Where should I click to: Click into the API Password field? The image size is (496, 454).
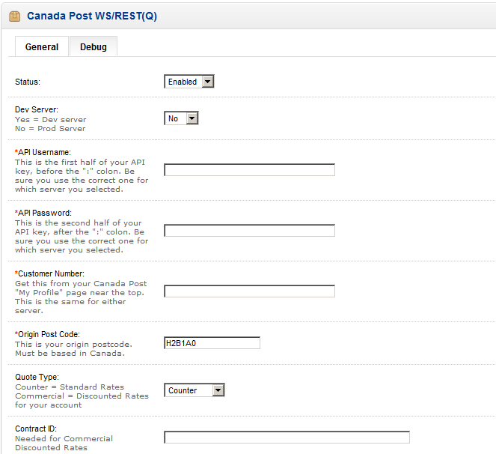coord(249,230)
